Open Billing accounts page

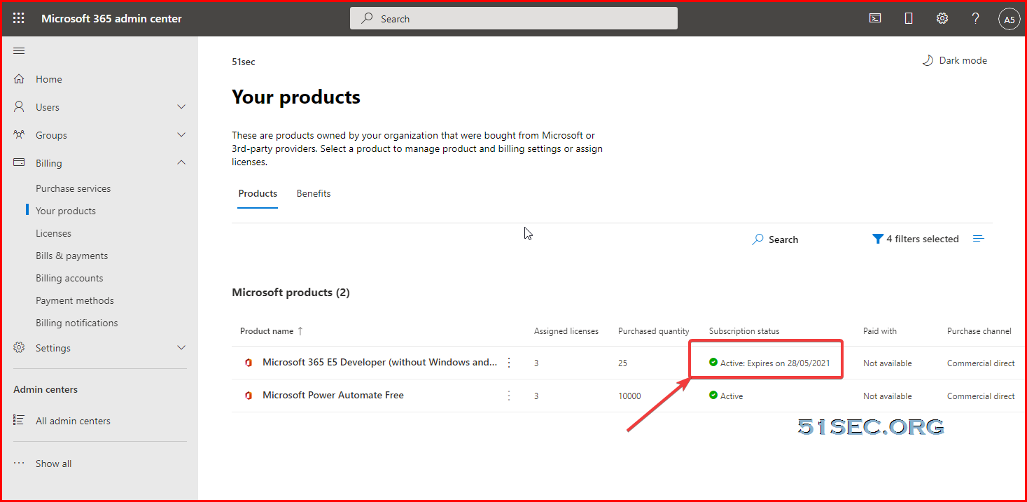tap(69, 278)
